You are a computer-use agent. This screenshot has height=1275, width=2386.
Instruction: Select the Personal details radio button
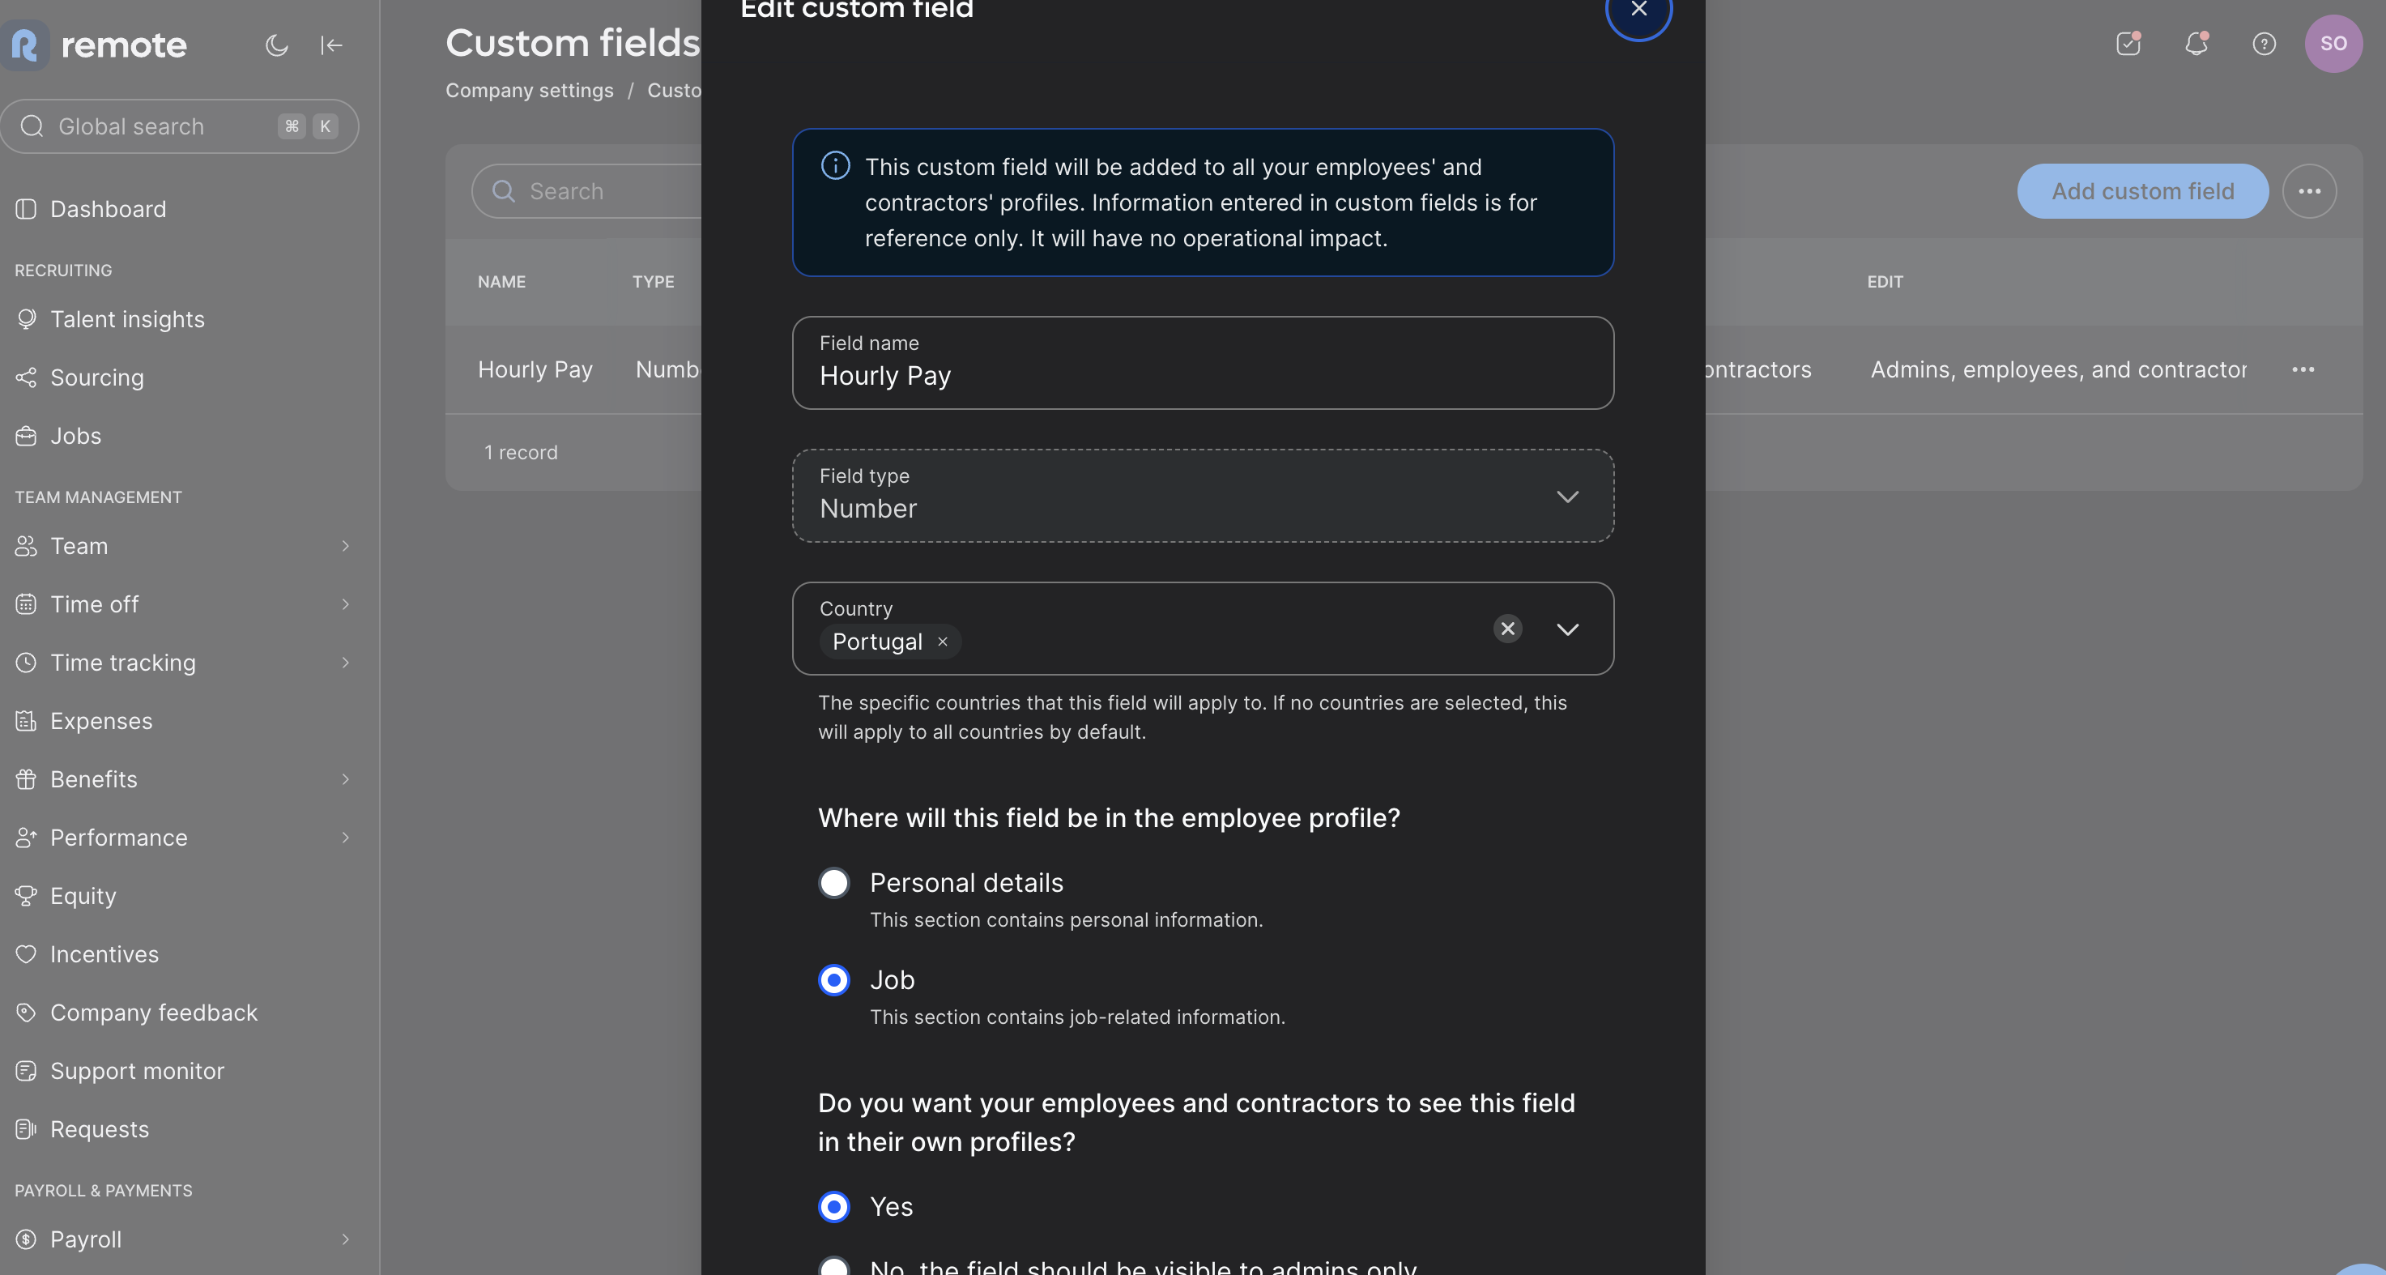833,882
